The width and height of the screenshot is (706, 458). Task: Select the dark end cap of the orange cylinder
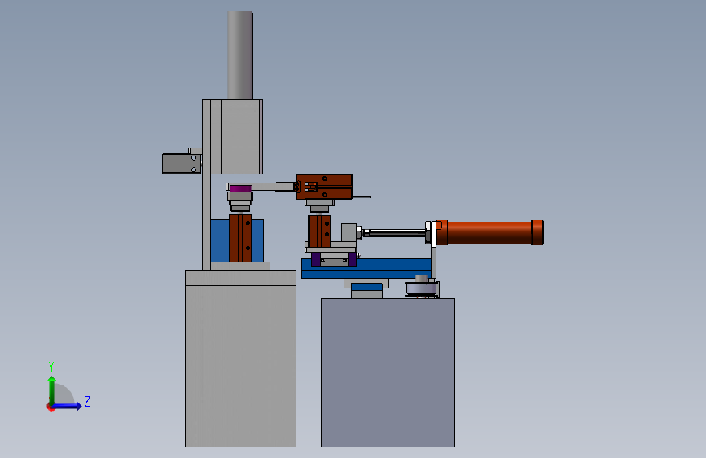[537, 232]
